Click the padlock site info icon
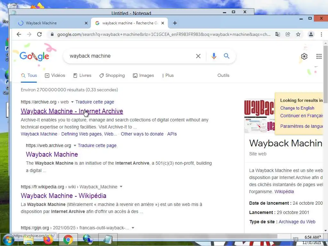 click(x=52, y=34)
